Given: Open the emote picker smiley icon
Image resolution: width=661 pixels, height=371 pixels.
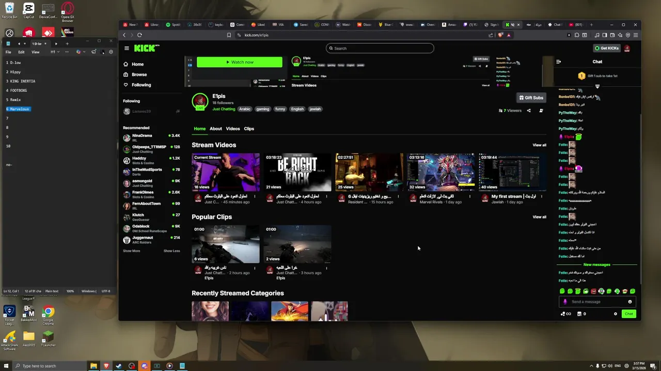Looking at the screenshot, I should (630, 302).
